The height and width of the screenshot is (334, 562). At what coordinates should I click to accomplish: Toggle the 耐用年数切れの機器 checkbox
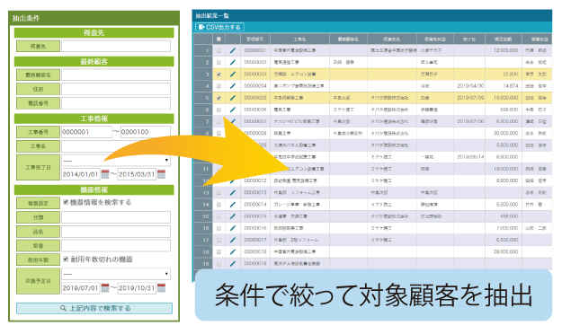coord(66,259)
